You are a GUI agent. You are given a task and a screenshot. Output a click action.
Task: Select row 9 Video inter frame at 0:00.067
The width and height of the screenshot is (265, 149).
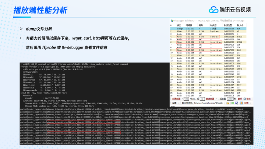tap(208, 50)
